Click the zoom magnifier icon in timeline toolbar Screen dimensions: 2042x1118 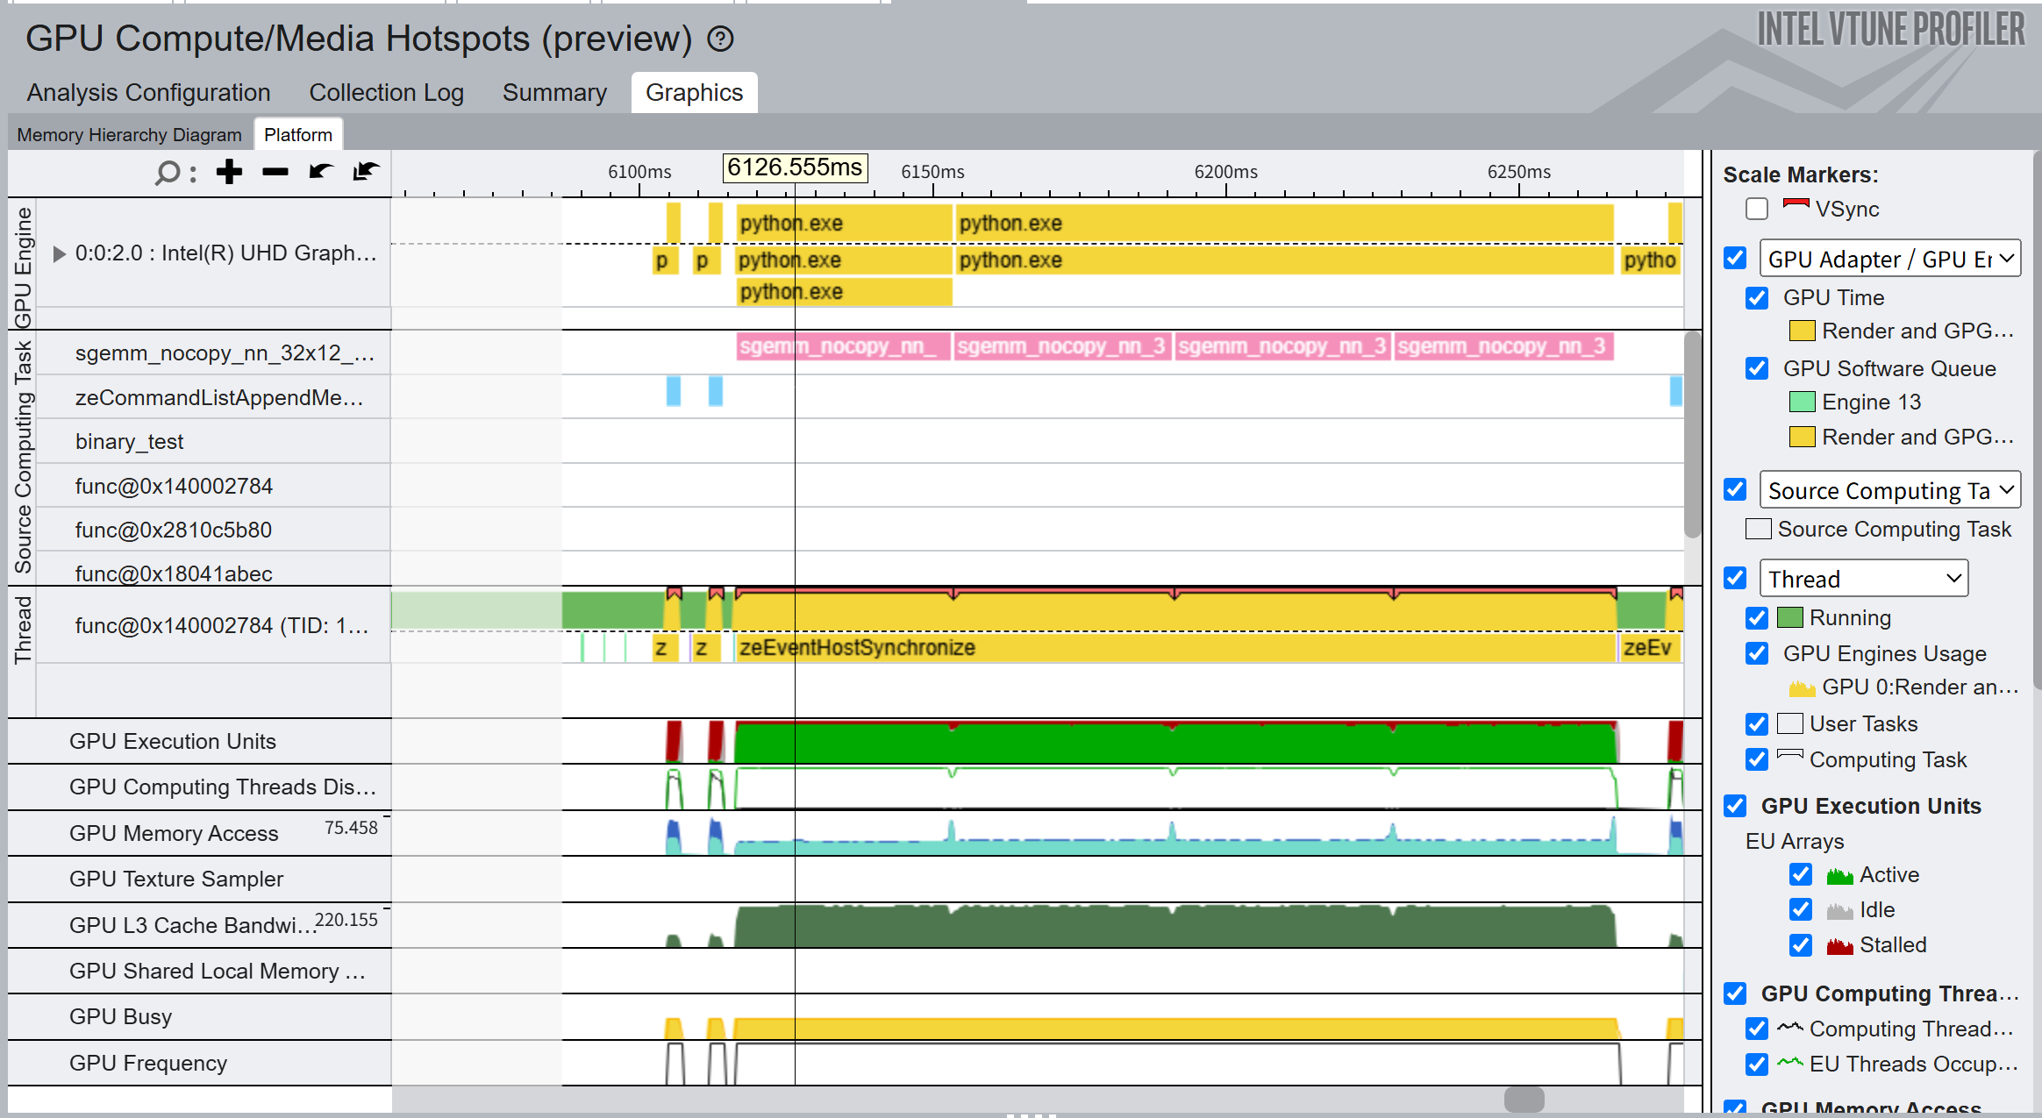coord(167,173)
